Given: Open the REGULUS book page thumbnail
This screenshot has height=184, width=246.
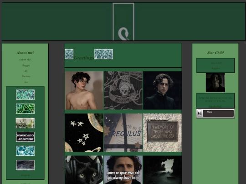Looking at the screenshot, I should 123,133.
